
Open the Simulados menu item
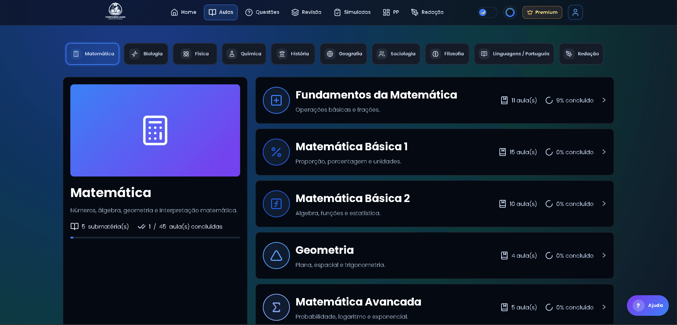352,12
